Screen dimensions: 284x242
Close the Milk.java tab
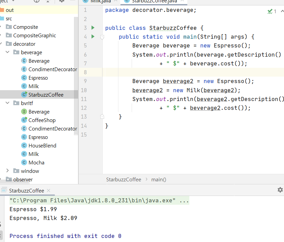(116, 1)
